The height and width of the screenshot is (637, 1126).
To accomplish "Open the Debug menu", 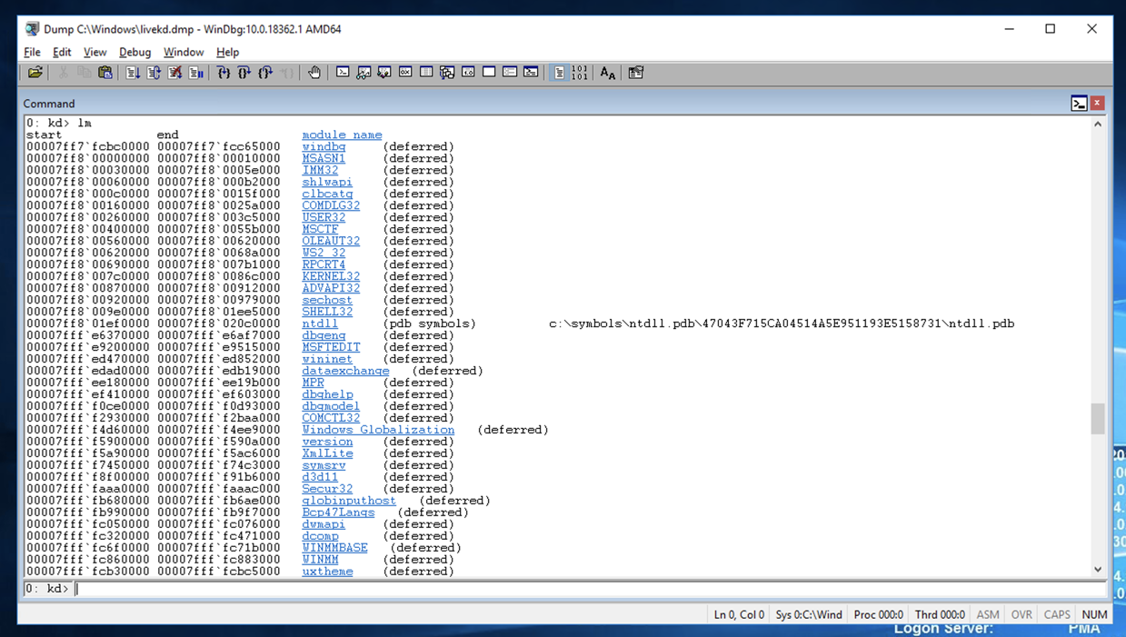I will pyautogui.click(x=135, y=52).
